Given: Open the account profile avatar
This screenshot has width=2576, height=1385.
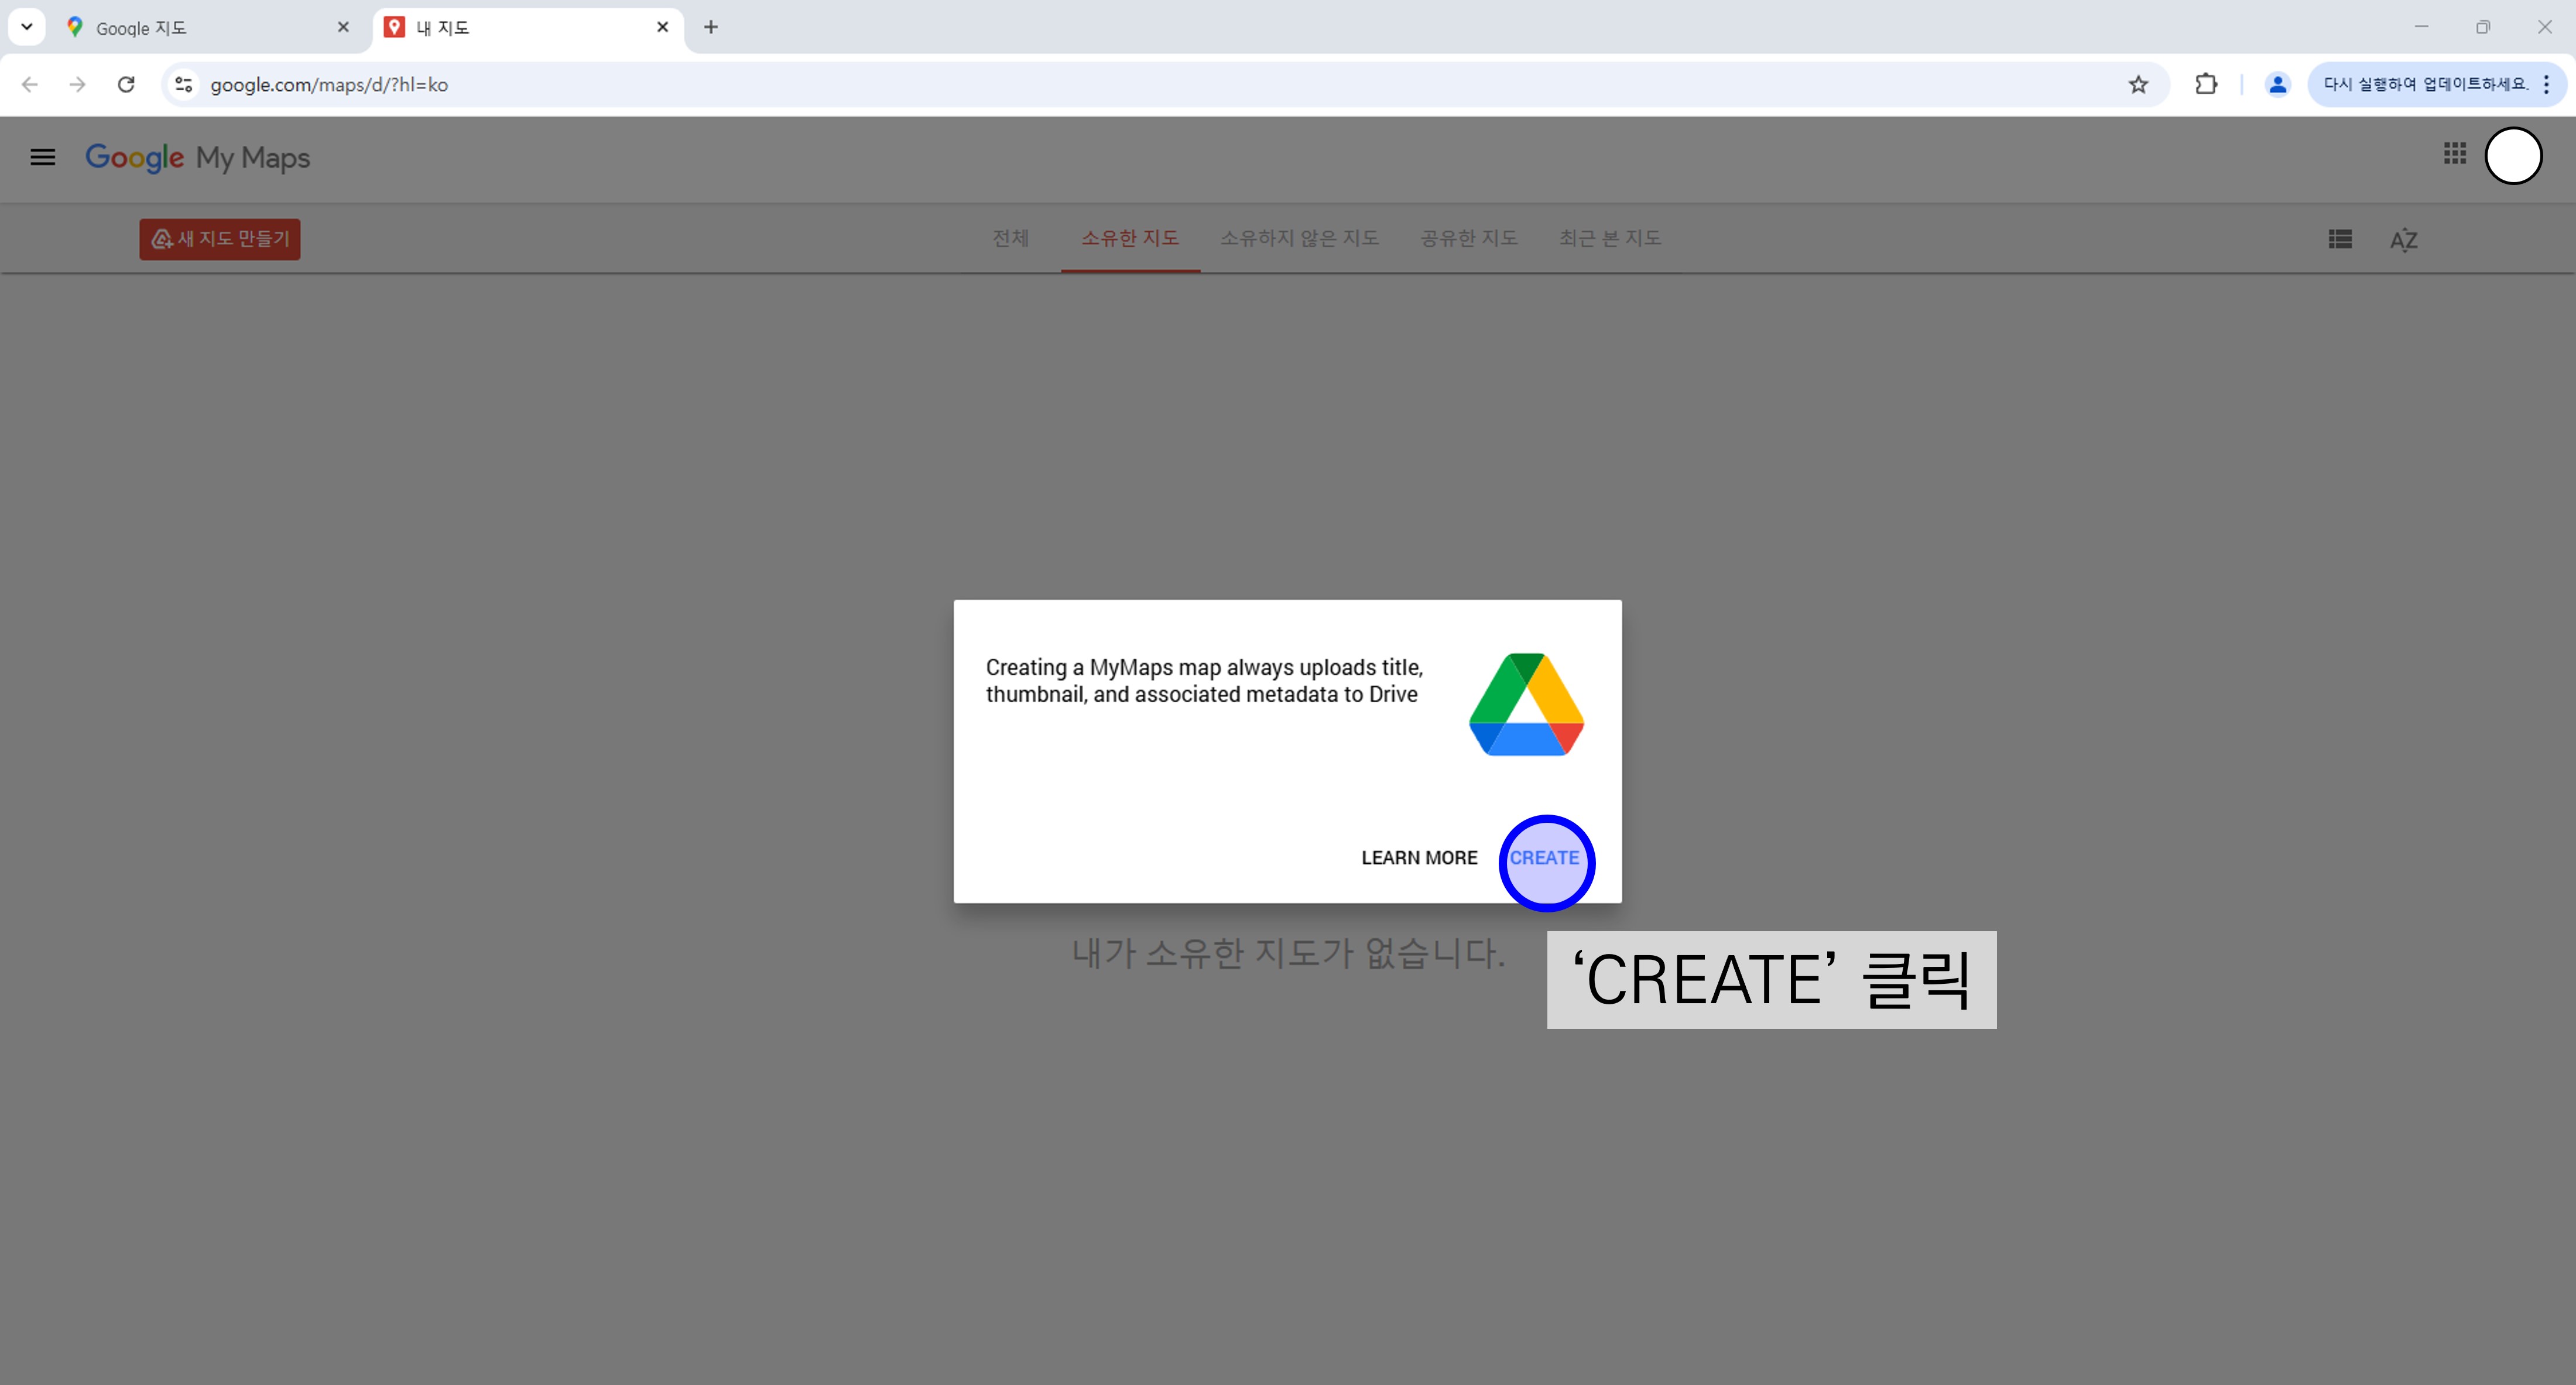Looking at the screenshot, I should [x=2513, y=156].
